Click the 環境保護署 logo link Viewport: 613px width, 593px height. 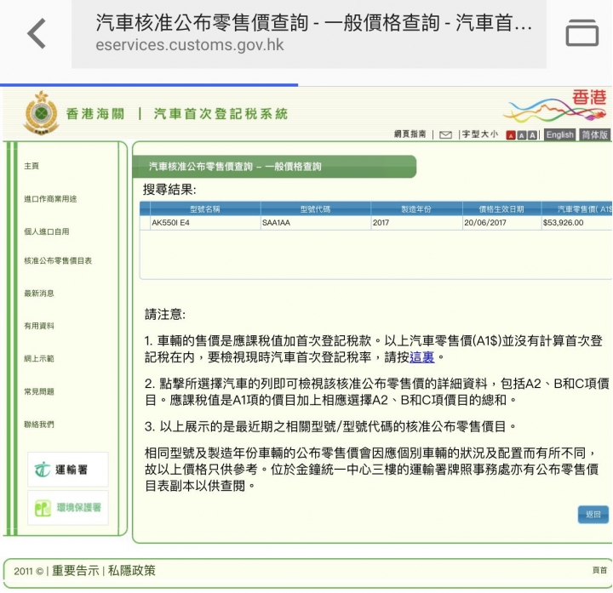tap(67, 507)
